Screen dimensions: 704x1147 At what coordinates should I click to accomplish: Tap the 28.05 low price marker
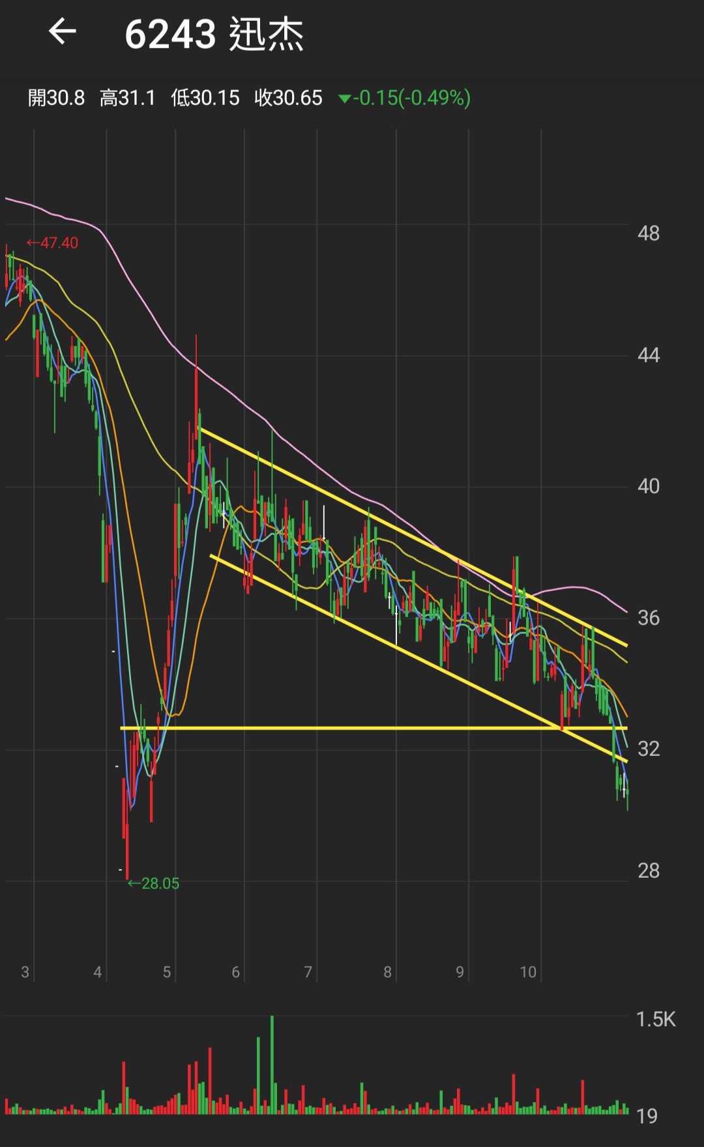(x=154, y=883)
